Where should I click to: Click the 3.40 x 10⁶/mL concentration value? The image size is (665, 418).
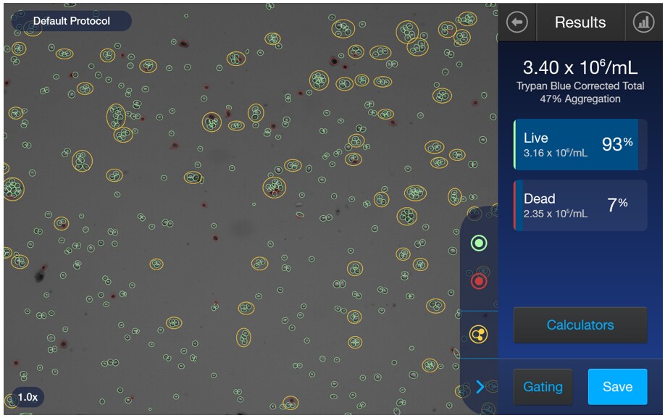pos(580,68)
